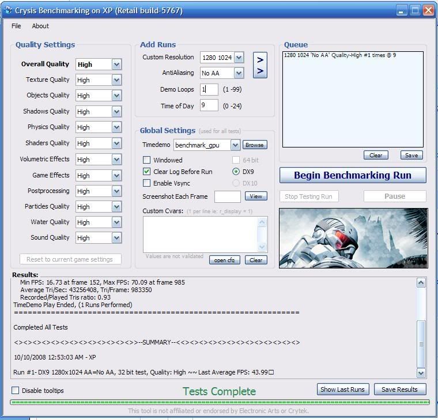
Task: Expand the Sound Quality dropdown
Action: coord(116,238)
